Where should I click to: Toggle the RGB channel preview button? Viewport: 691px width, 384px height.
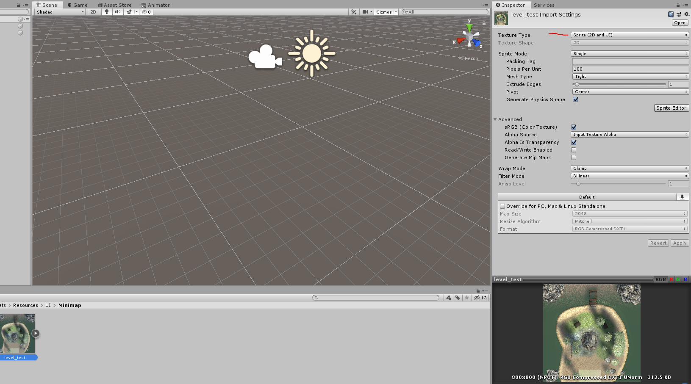(x=660, y=279)
